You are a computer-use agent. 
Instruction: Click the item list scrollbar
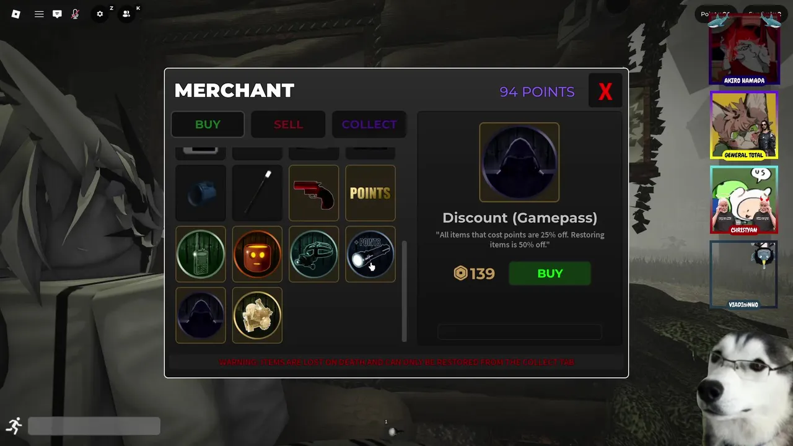click(x=404, y=291)
